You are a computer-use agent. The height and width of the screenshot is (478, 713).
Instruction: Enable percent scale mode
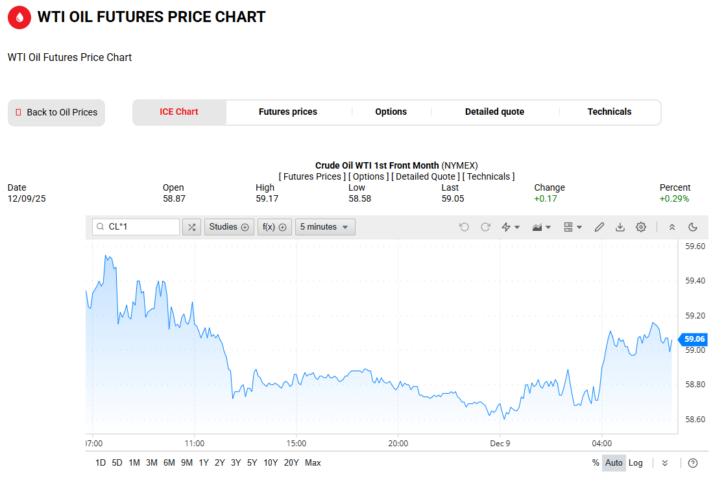(x=596, y=463)
